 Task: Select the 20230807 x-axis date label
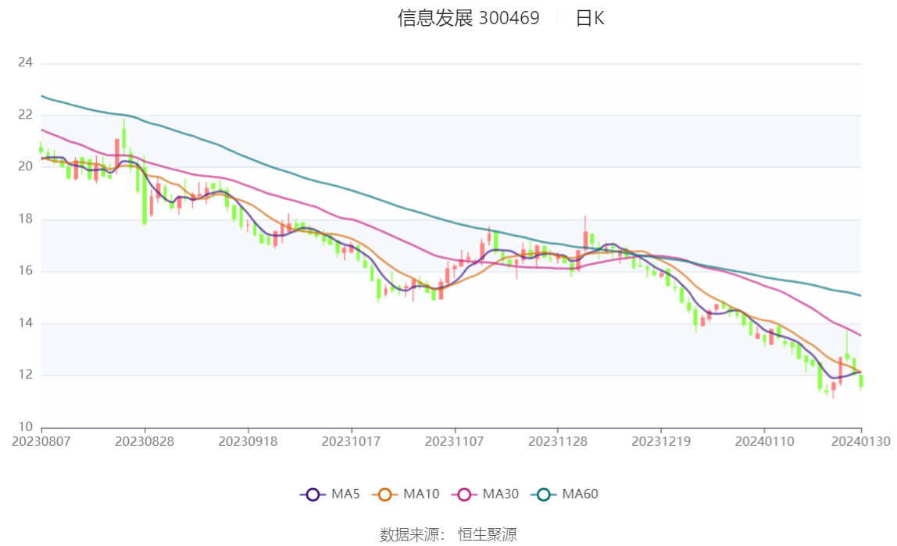(41, 442)
